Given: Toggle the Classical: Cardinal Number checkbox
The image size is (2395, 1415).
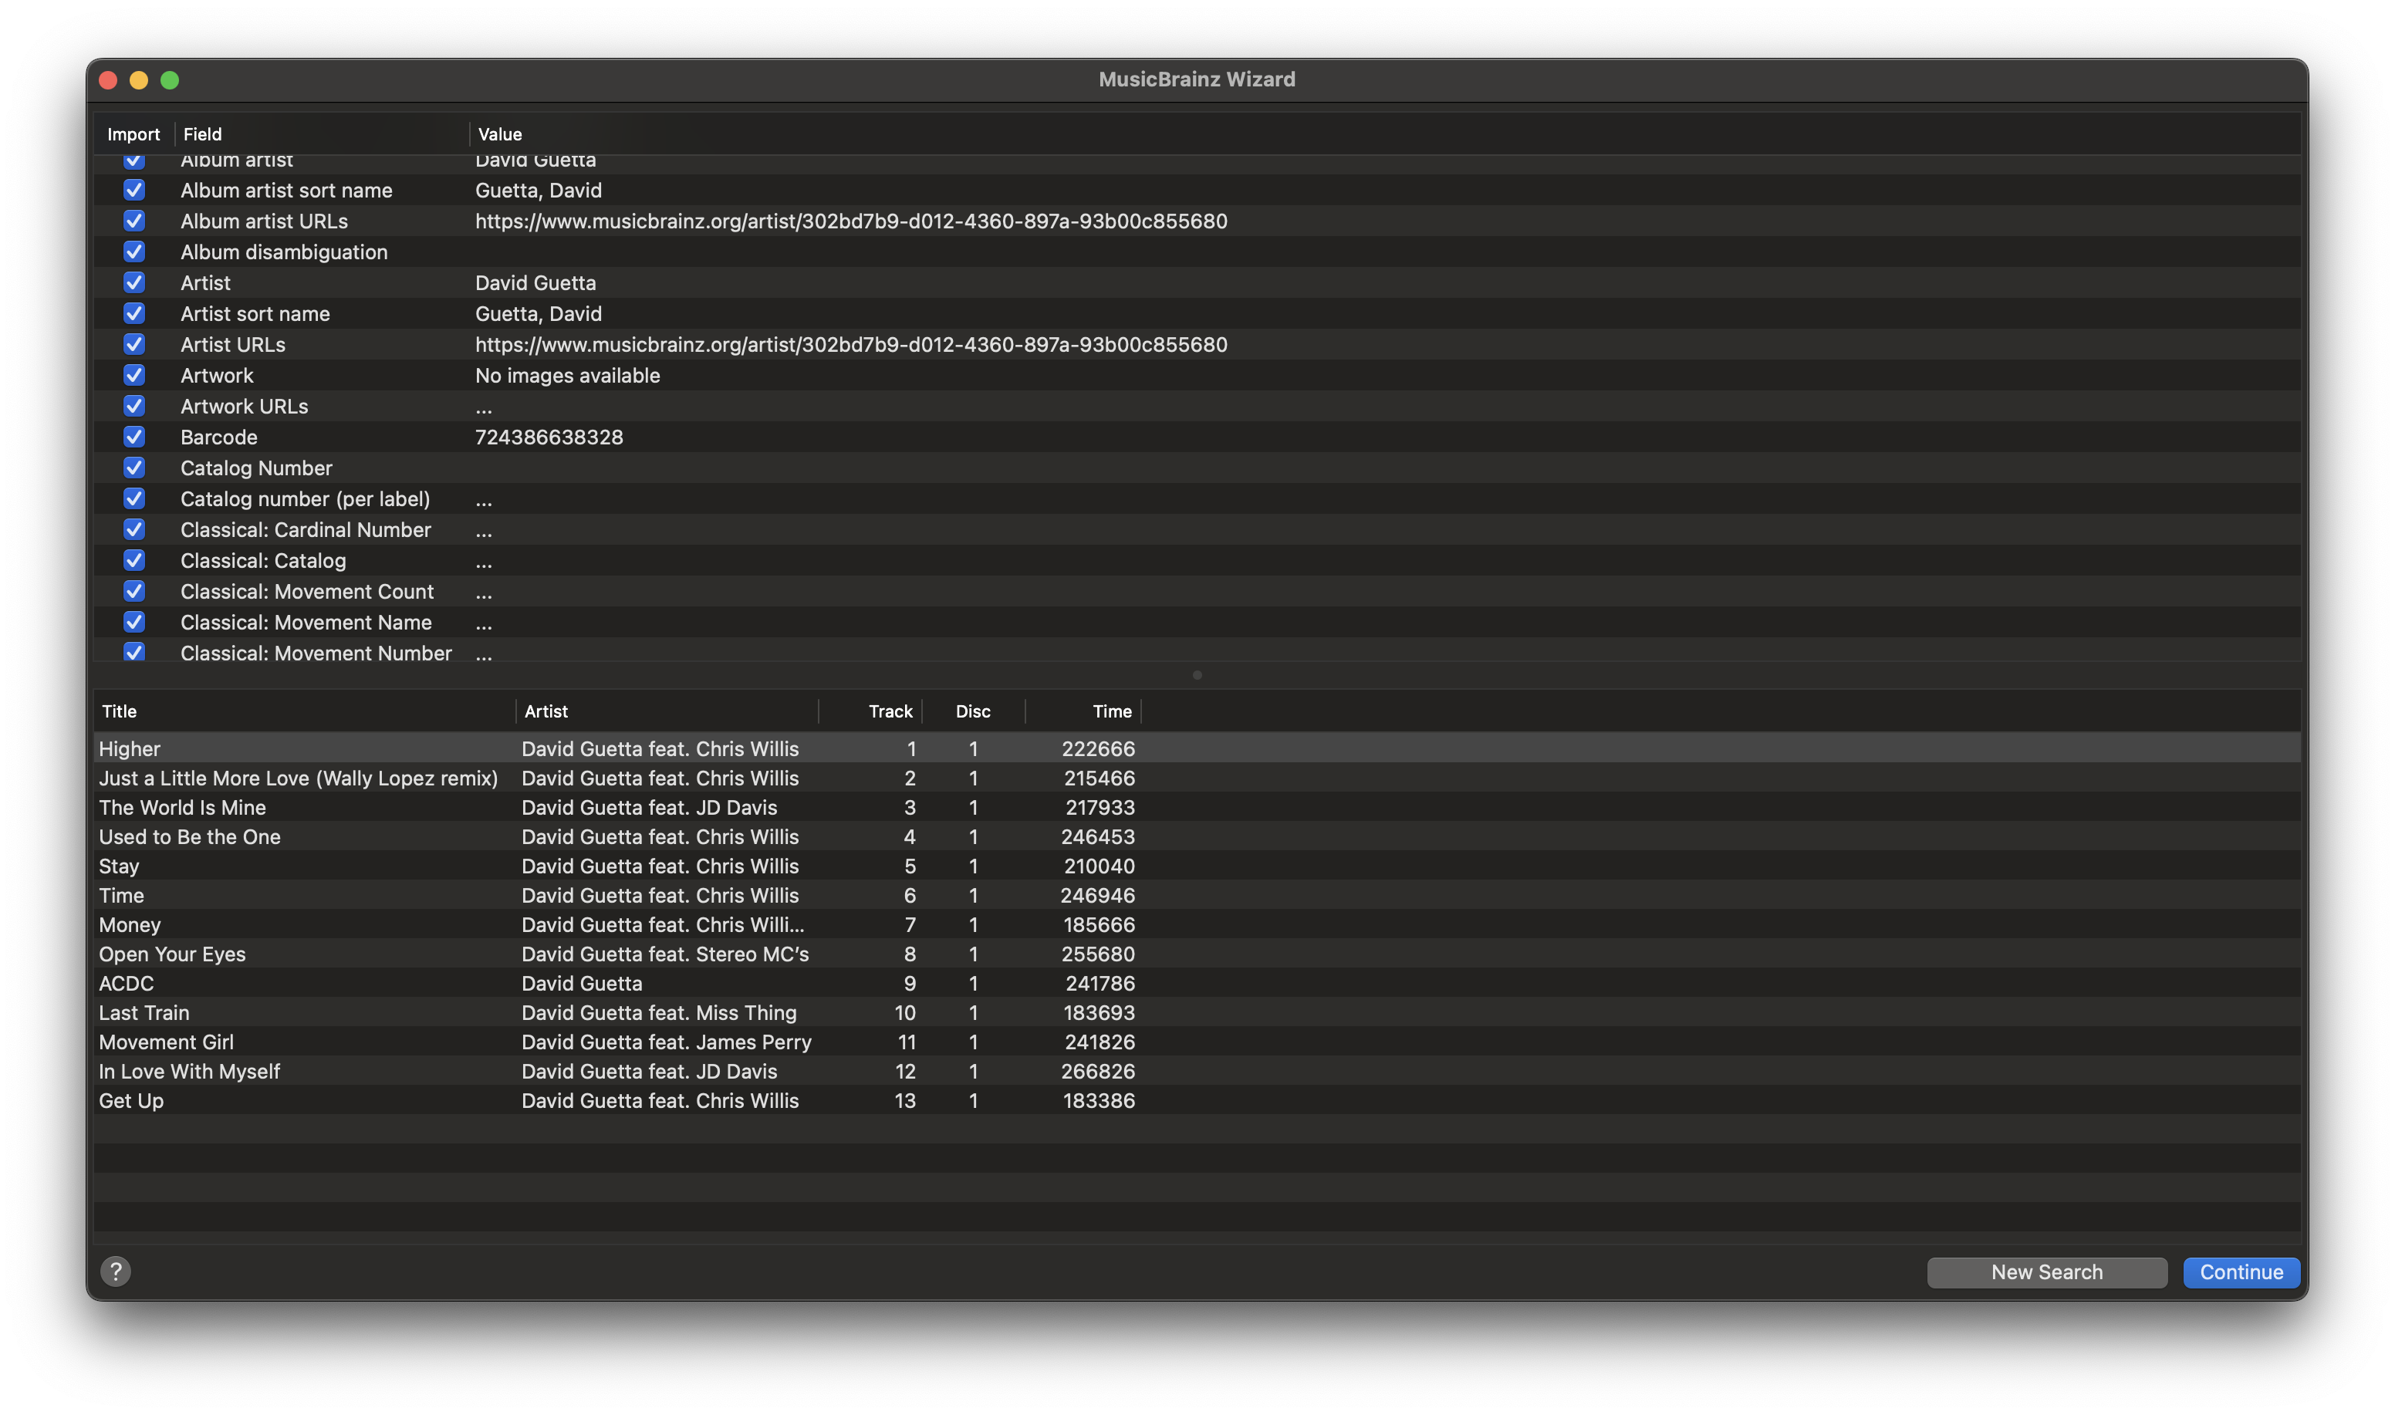Looking at the screenshot, I should tap(134, 529).
